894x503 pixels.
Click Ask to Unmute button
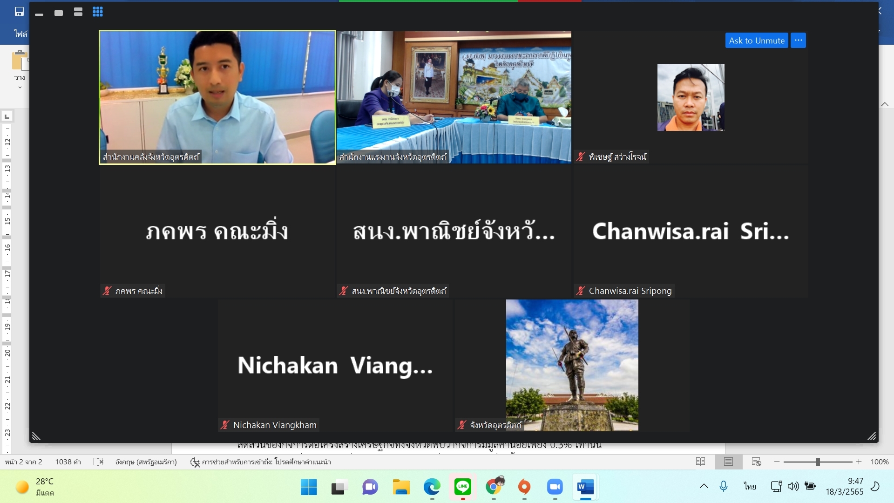click(x=756, y=41)
